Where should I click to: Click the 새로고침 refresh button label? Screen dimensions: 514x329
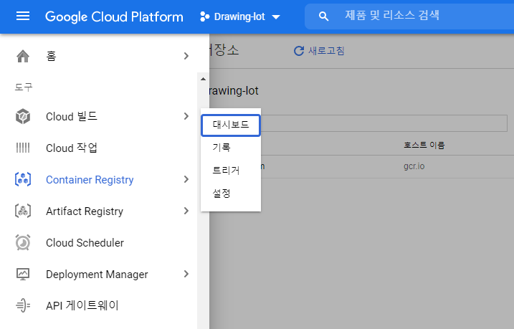pos(326,51)
